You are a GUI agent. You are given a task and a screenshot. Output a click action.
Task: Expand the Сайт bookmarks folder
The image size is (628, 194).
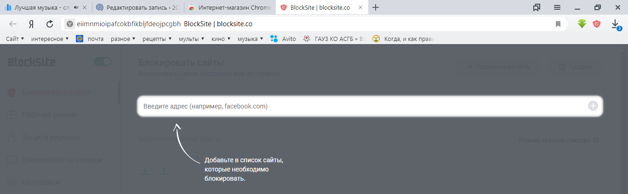(x=15, y=39)
